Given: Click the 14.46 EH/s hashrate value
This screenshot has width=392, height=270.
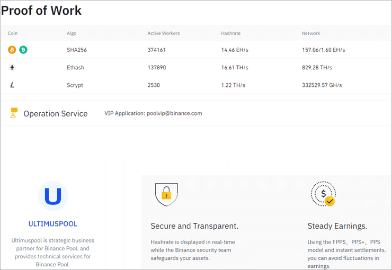Looking at the screenshot, I should [235, 50].
